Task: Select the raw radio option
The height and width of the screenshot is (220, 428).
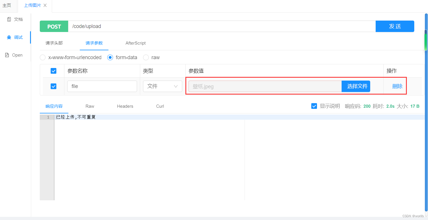Action: (146, 57)
